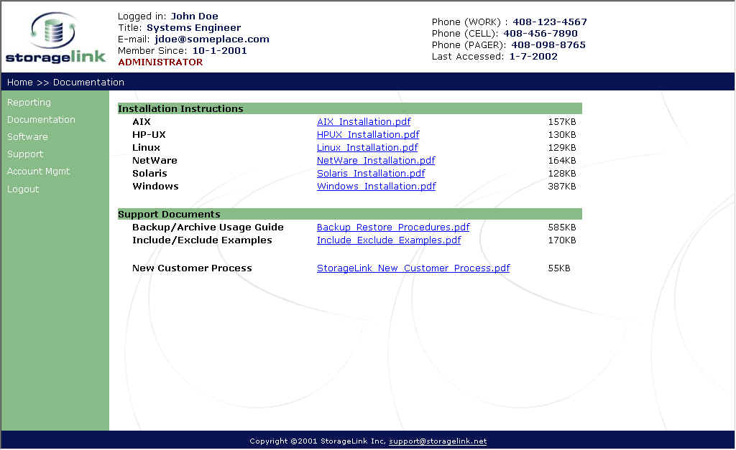Click the copyright notice in the footer

[x=318, y=441]
